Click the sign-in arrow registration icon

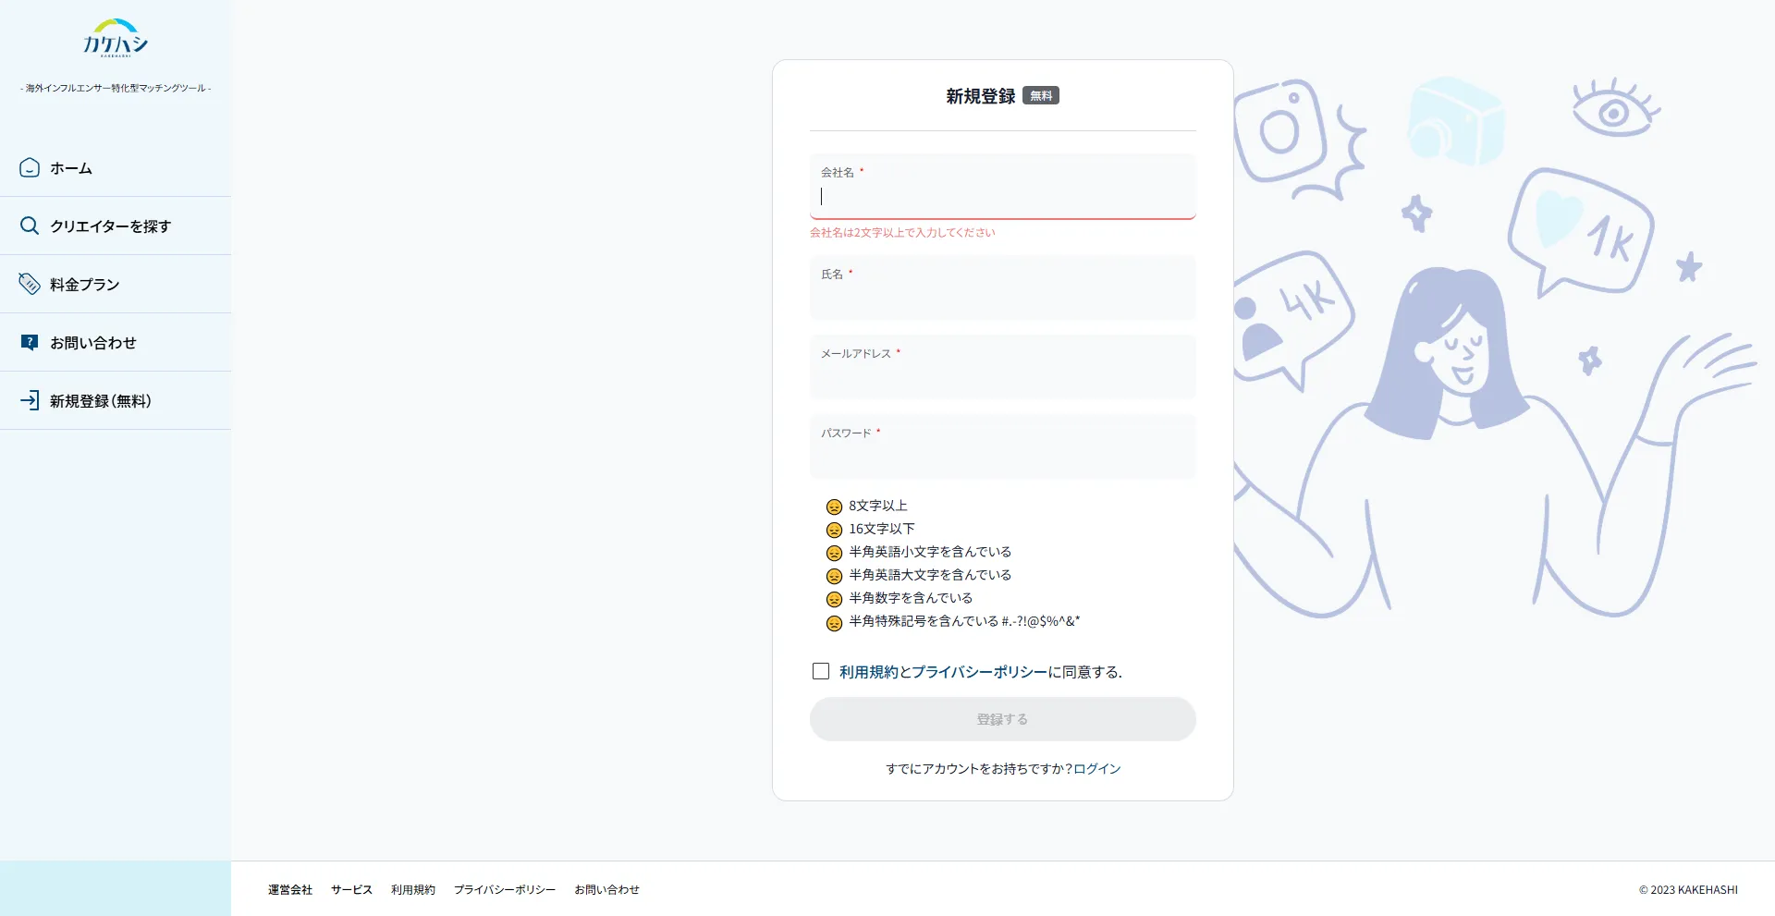30,400
